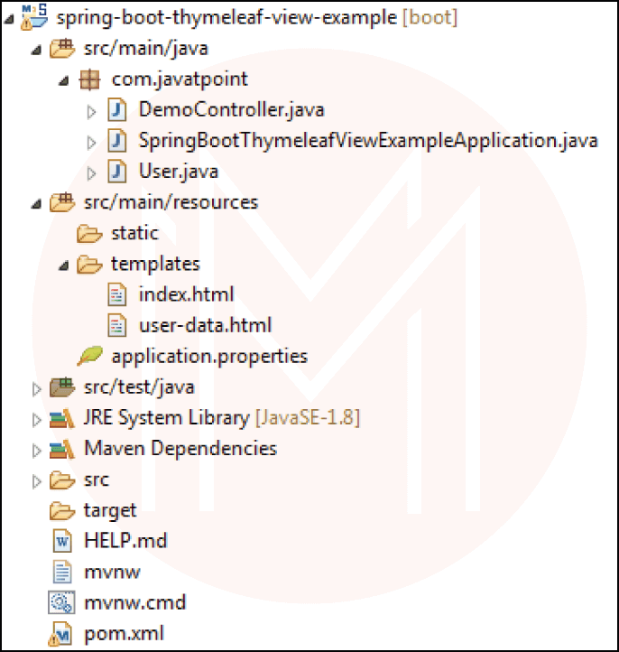Collapse the templates folder
Screen dimensions: 619x652
pos(63,265)
